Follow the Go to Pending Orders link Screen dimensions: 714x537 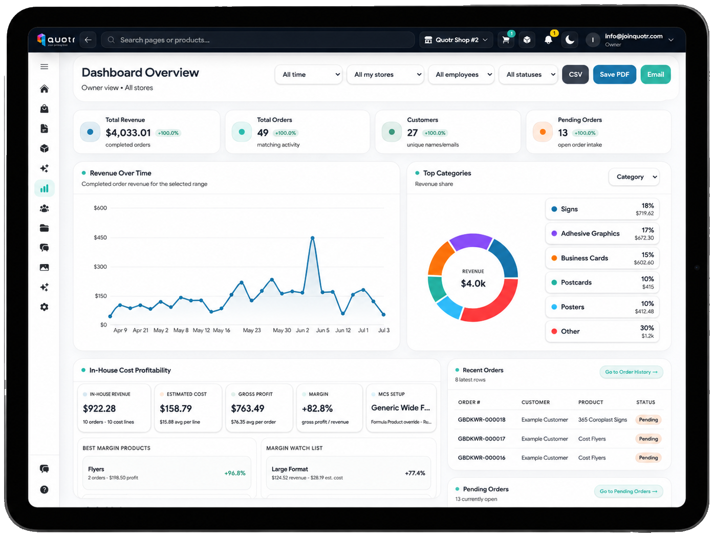(x=629, y=491)
